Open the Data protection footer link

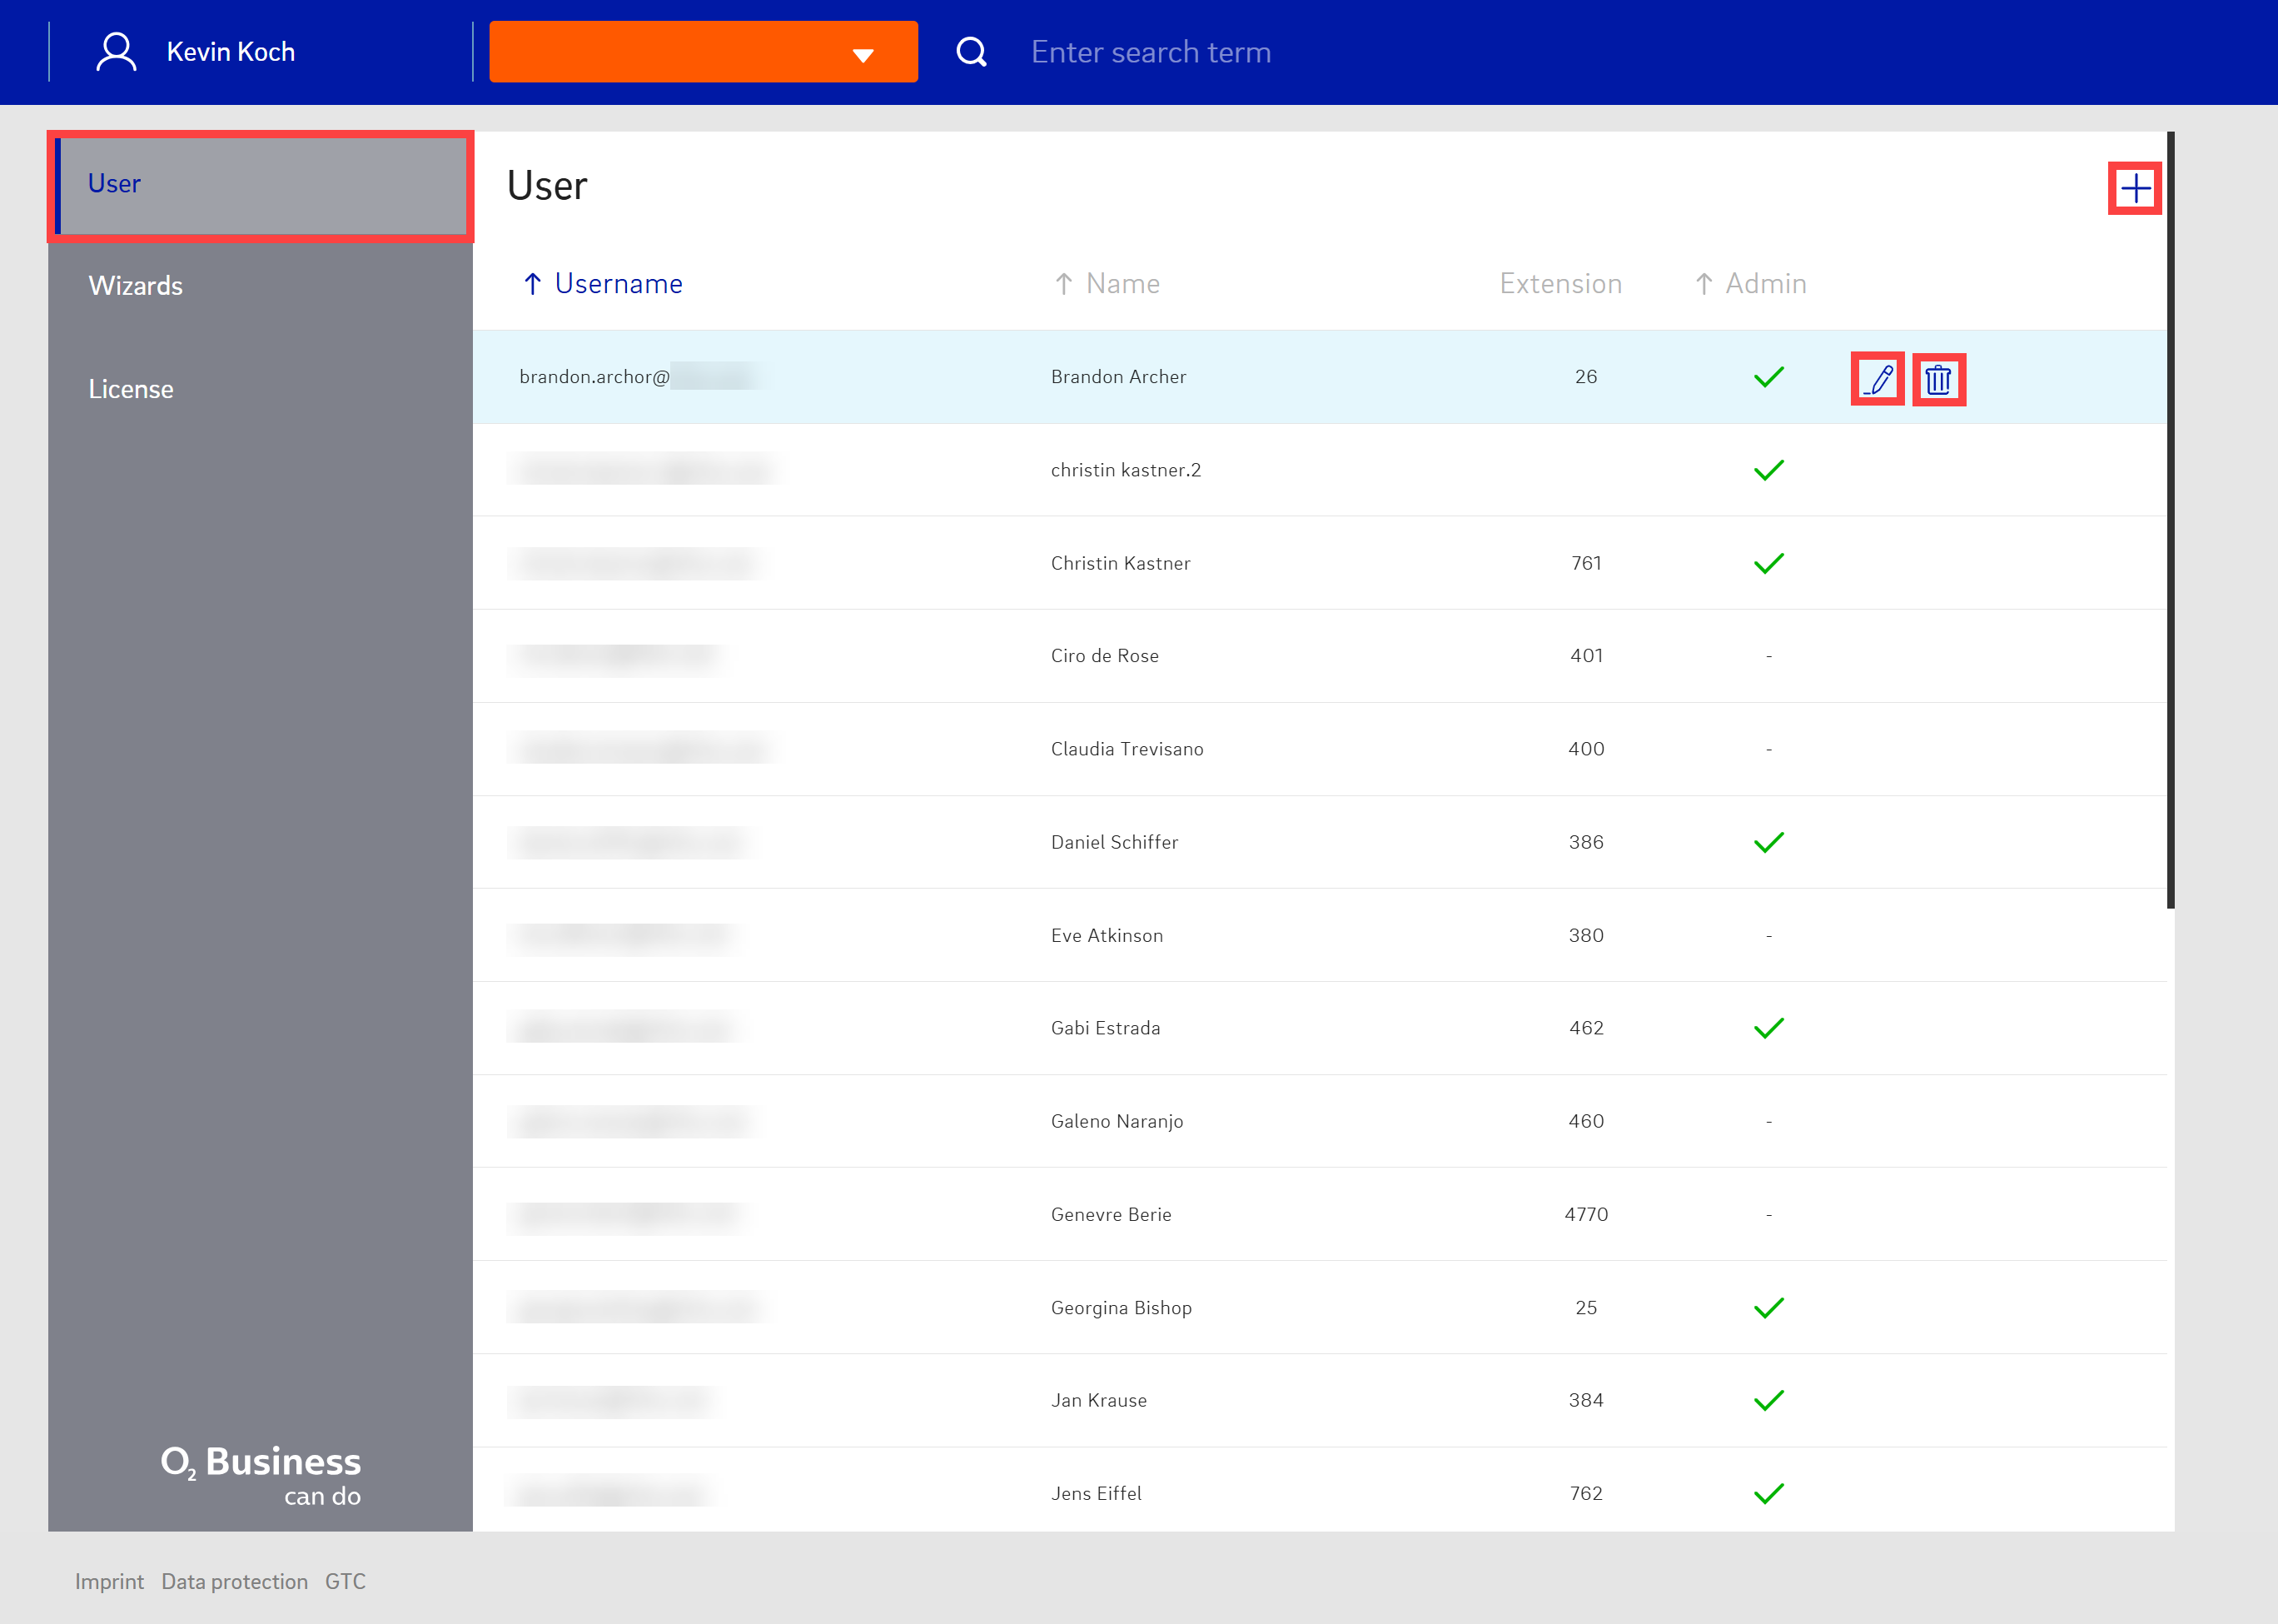pyautogui.click(x=234, y=1581)
